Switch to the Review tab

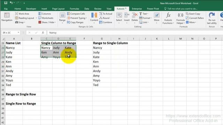(98, 9)
